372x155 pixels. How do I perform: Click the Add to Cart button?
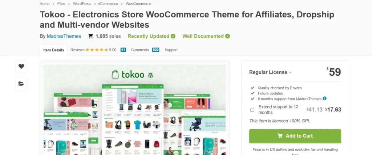tap(295, 136)
